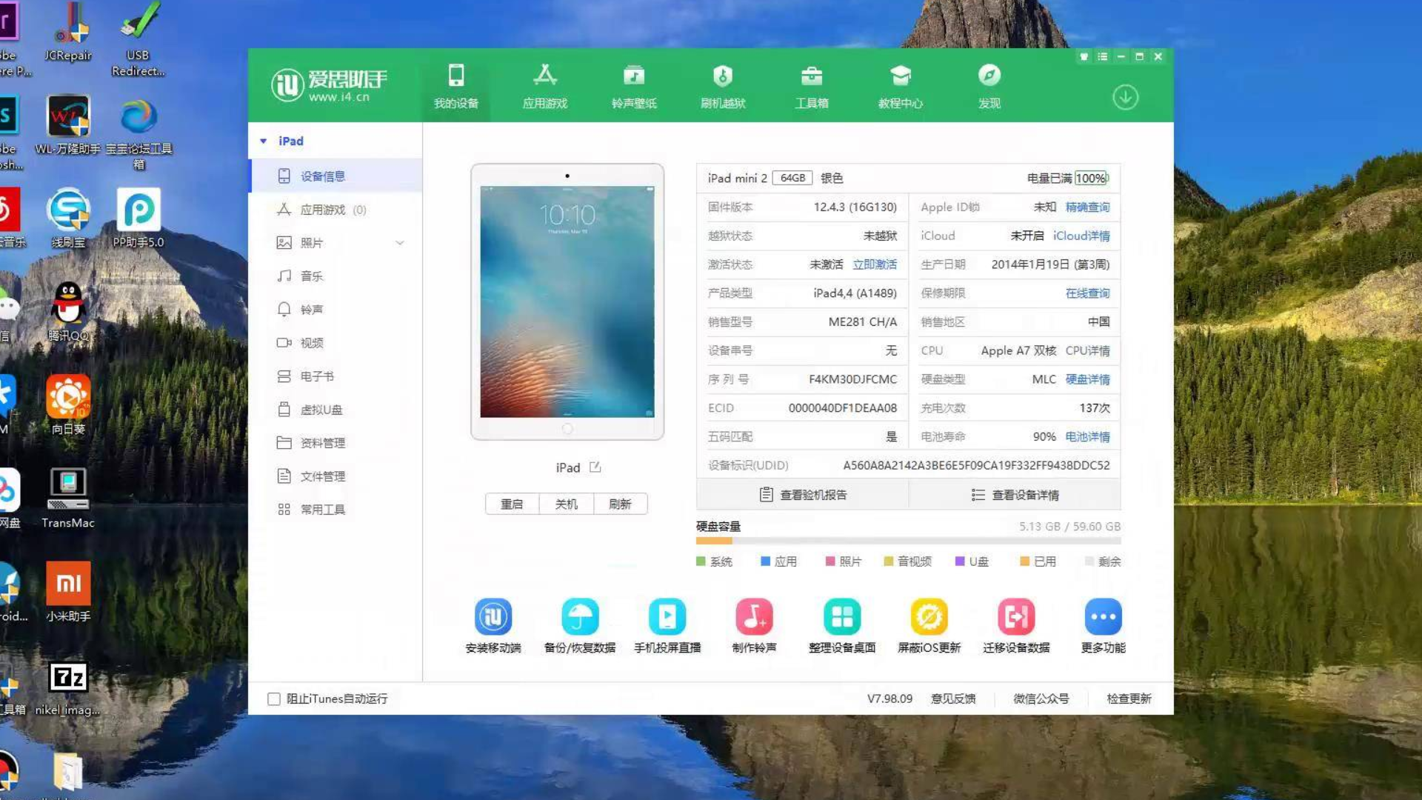Image resolution: width=1422 pixels, height=800 pixels.
Task: Click the 关机 shutdown button
Action: tap(567, 504)
